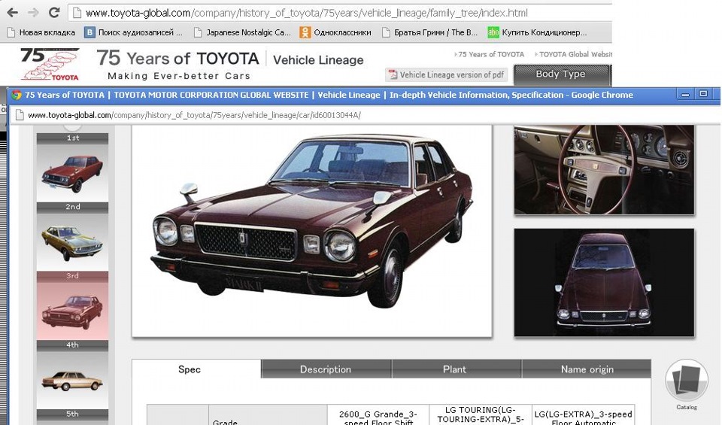
Task: Switch to the Spec tab
Action: click(x=196, y=369)
